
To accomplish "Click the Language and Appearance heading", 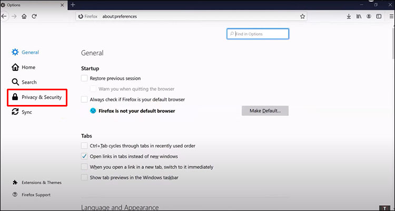I will 120,207.
